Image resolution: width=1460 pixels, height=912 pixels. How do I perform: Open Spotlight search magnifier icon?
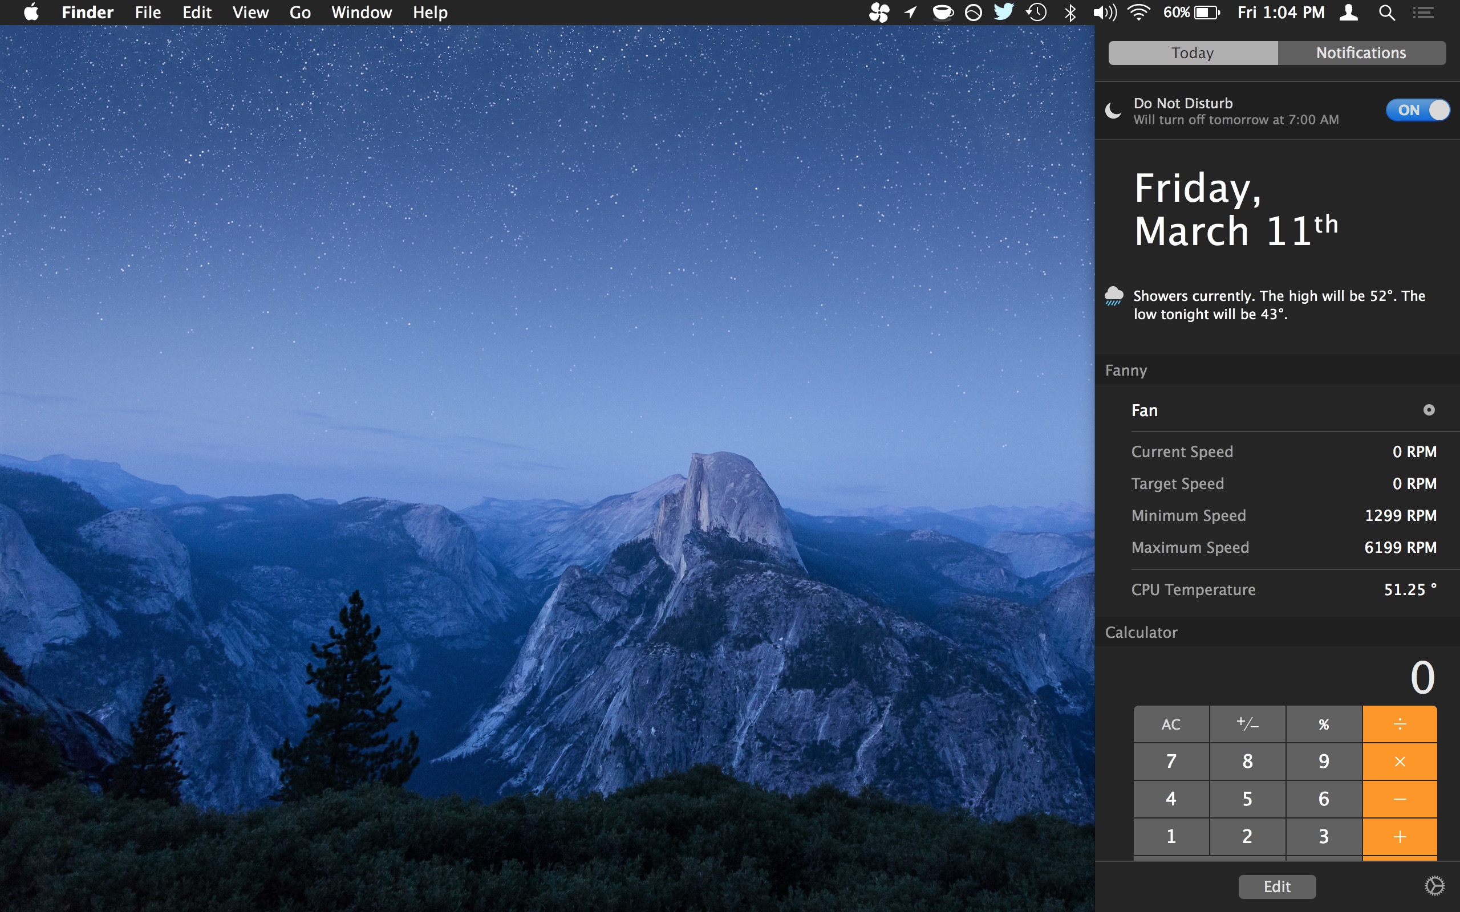tap(1386, 13)
